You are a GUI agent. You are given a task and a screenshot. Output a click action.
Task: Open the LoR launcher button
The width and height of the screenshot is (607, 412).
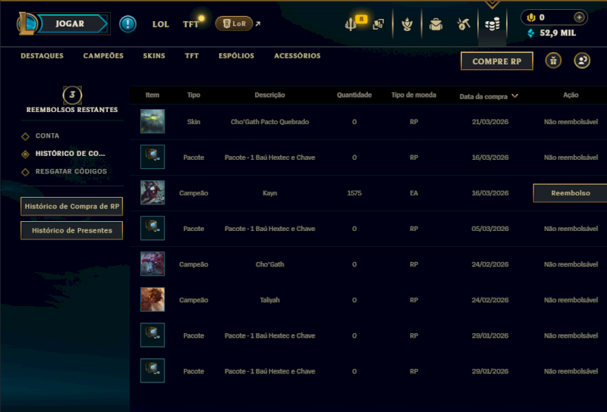pos(234,23)
